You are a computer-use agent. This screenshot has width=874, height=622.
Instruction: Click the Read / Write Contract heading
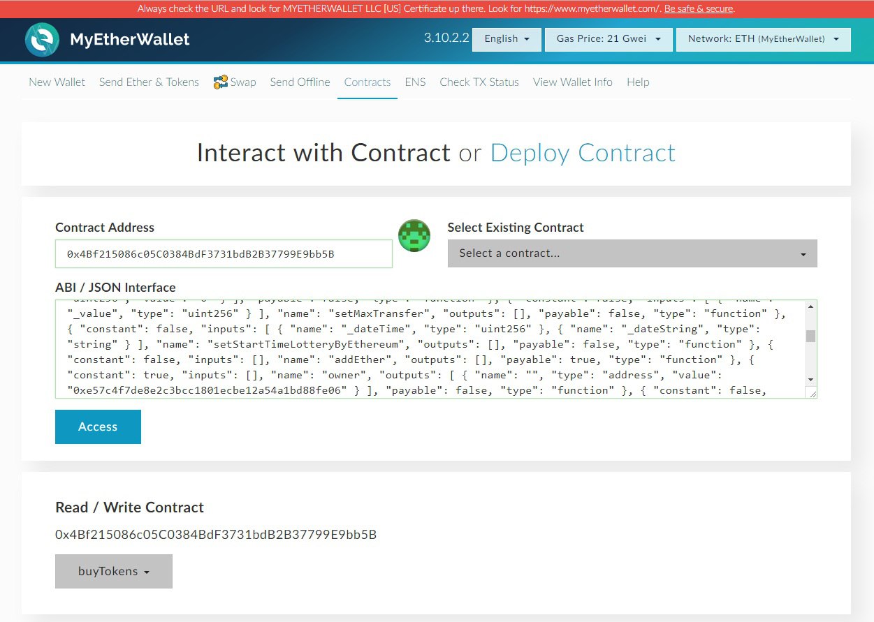pyautogui.click(x=130, y=508)
